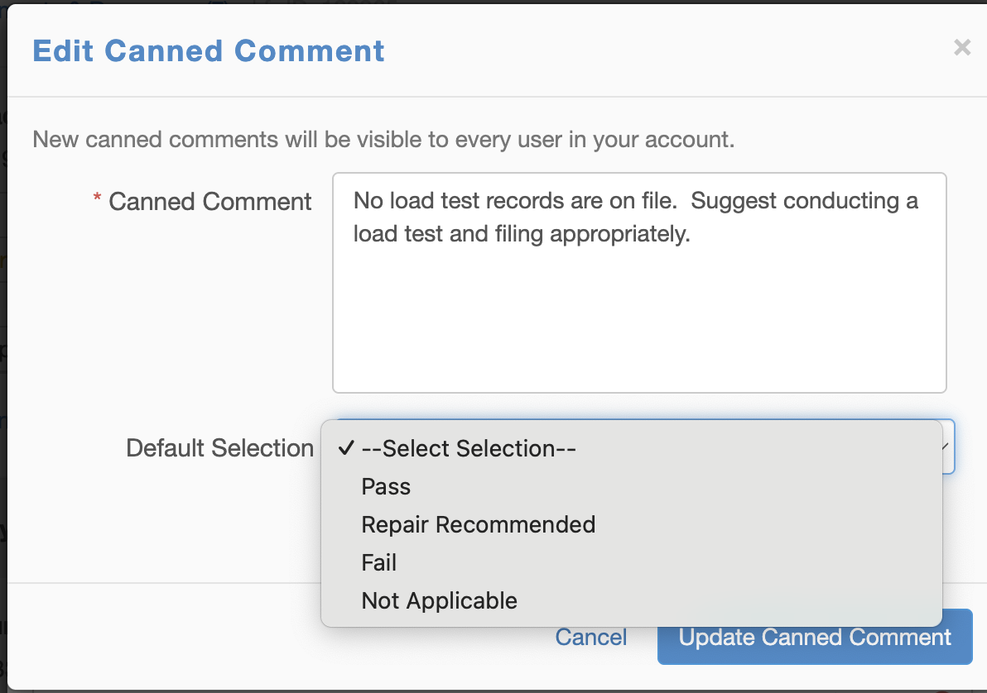The width and height of the screenshot is (987, 693).
Task: Set default selection to Not Applicable
Action: tap(439, 600)
